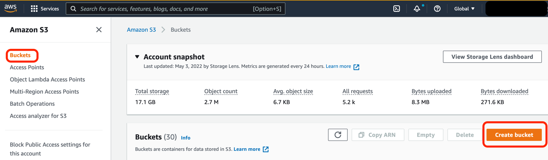This screenshot has width=548, height=160.
Task: Select Buckets in the sidebar
Action: click(x=20, y=55)
